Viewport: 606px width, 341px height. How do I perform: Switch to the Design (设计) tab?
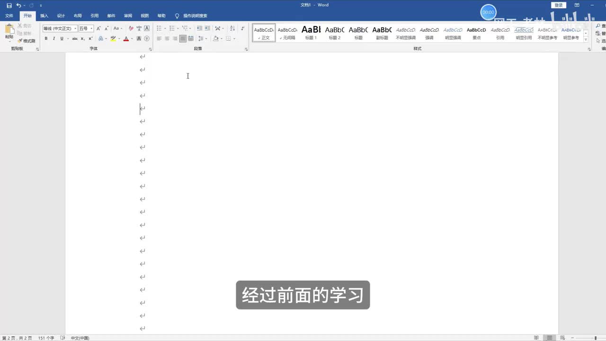tap(61, 16)
